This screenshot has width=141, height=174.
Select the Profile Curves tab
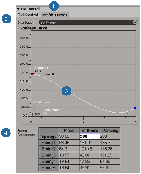point(55,15)
